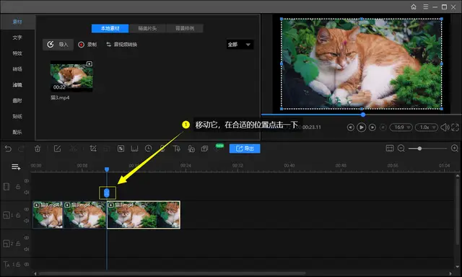Toggle lock on main video track
Image resolution: width=462 pixels, height=277 pixels.
tap(18, 187)
